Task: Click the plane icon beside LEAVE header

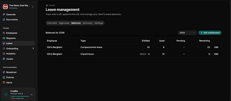Action: 47,5
